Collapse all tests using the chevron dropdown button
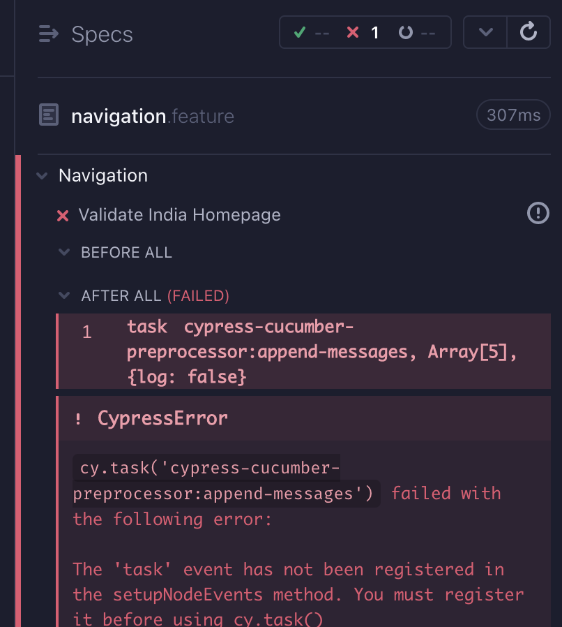 (x=485, y=32)
